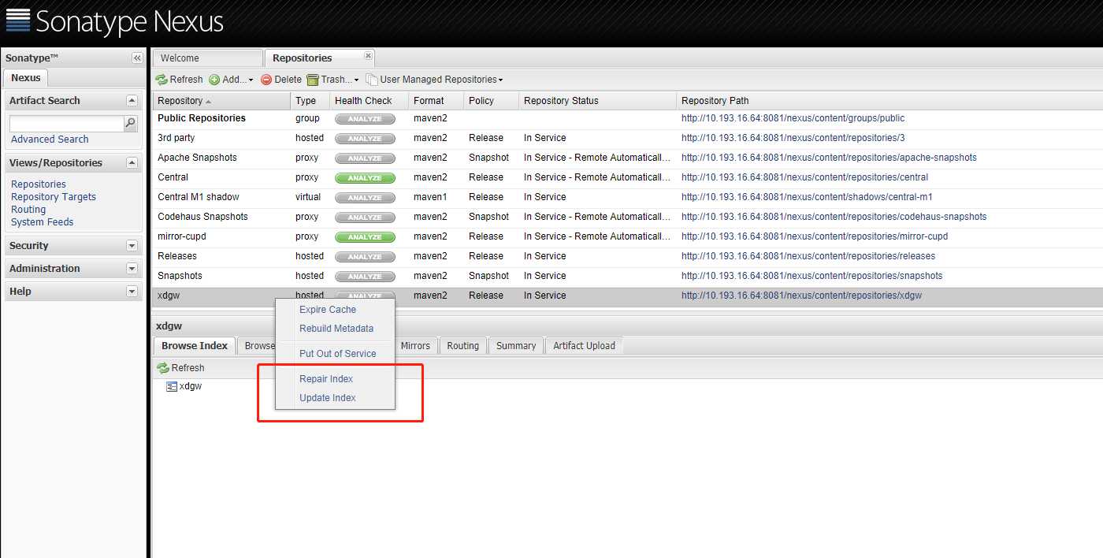
Task: Open the snapshots repository path URL
Action: click(x=811, y=276)
